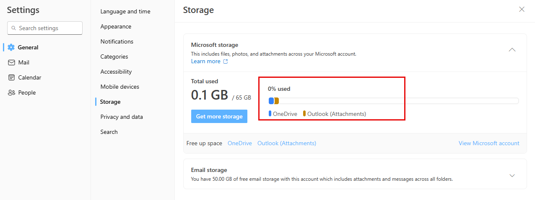This screenshot has width=535, height=200.
Task: Click the People icon in sidebar
Action: point(11,92)
